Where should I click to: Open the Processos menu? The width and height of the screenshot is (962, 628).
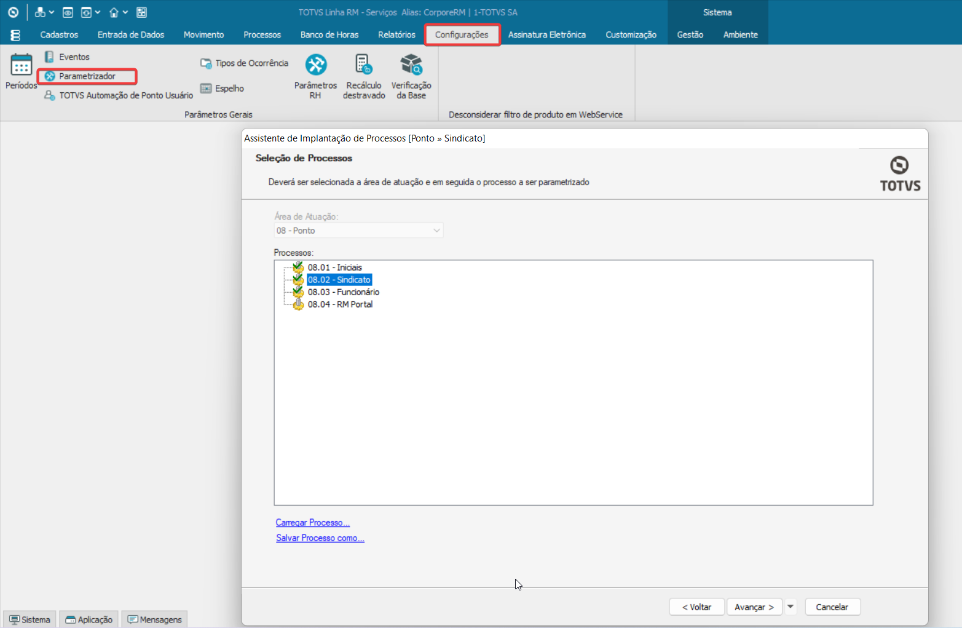(262, 35)
